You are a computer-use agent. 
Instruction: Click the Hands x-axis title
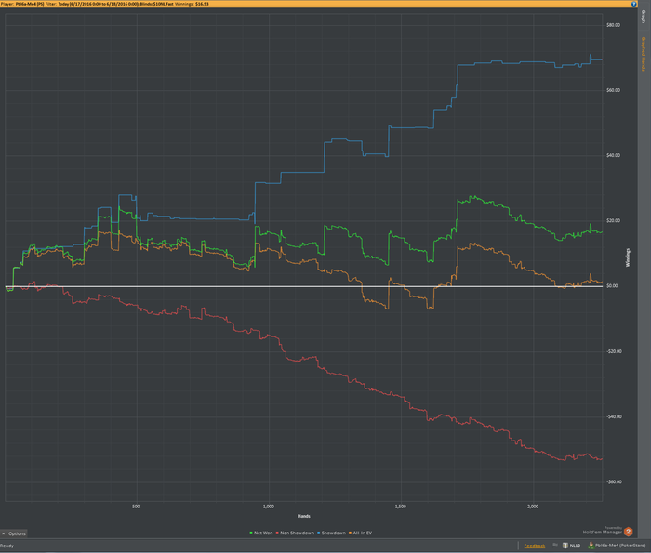pos(304,516)
